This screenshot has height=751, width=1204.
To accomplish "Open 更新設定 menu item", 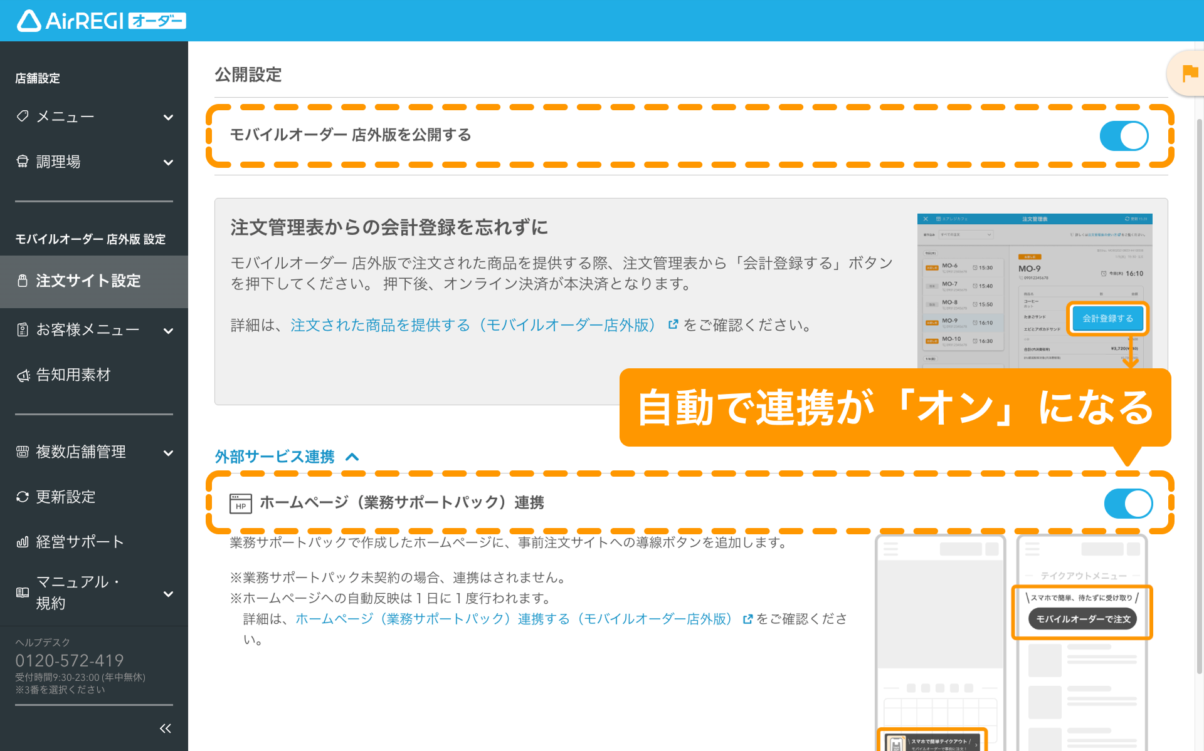I will (x=94, y=497).
